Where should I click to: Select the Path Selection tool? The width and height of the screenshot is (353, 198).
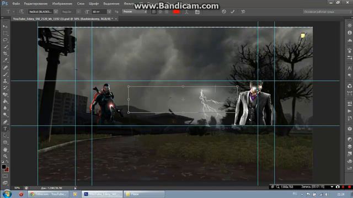[5, 136]
